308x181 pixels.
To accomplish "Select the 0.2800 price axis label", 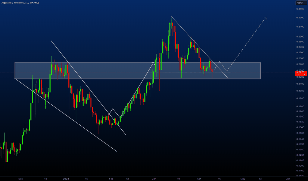I will (300, 42).
